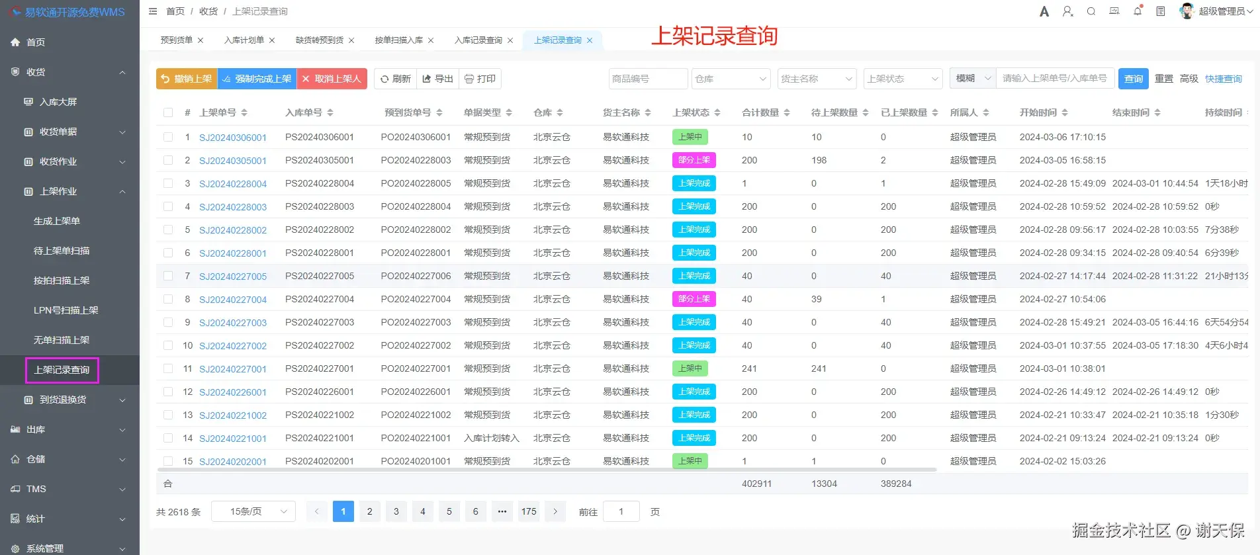The width and height of the screenshot is (1260, 555).
Task: Click the horizontal table scrollbar
Action: coord(547,470)
